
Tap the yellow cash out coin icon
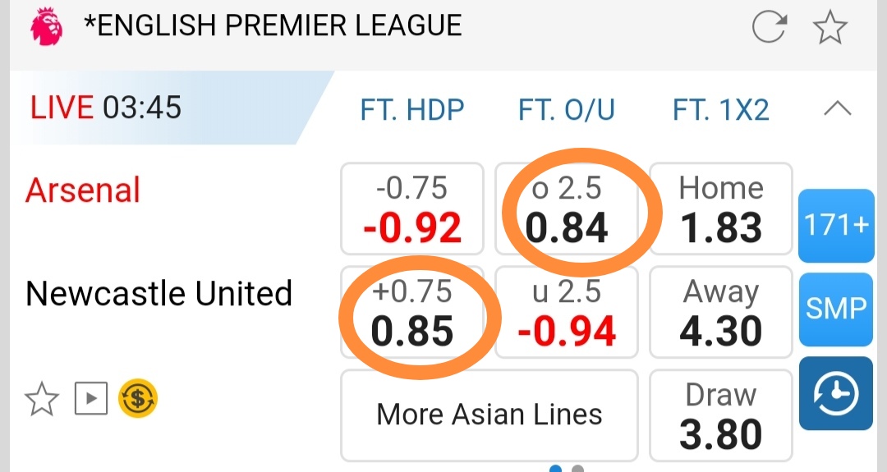138,400
